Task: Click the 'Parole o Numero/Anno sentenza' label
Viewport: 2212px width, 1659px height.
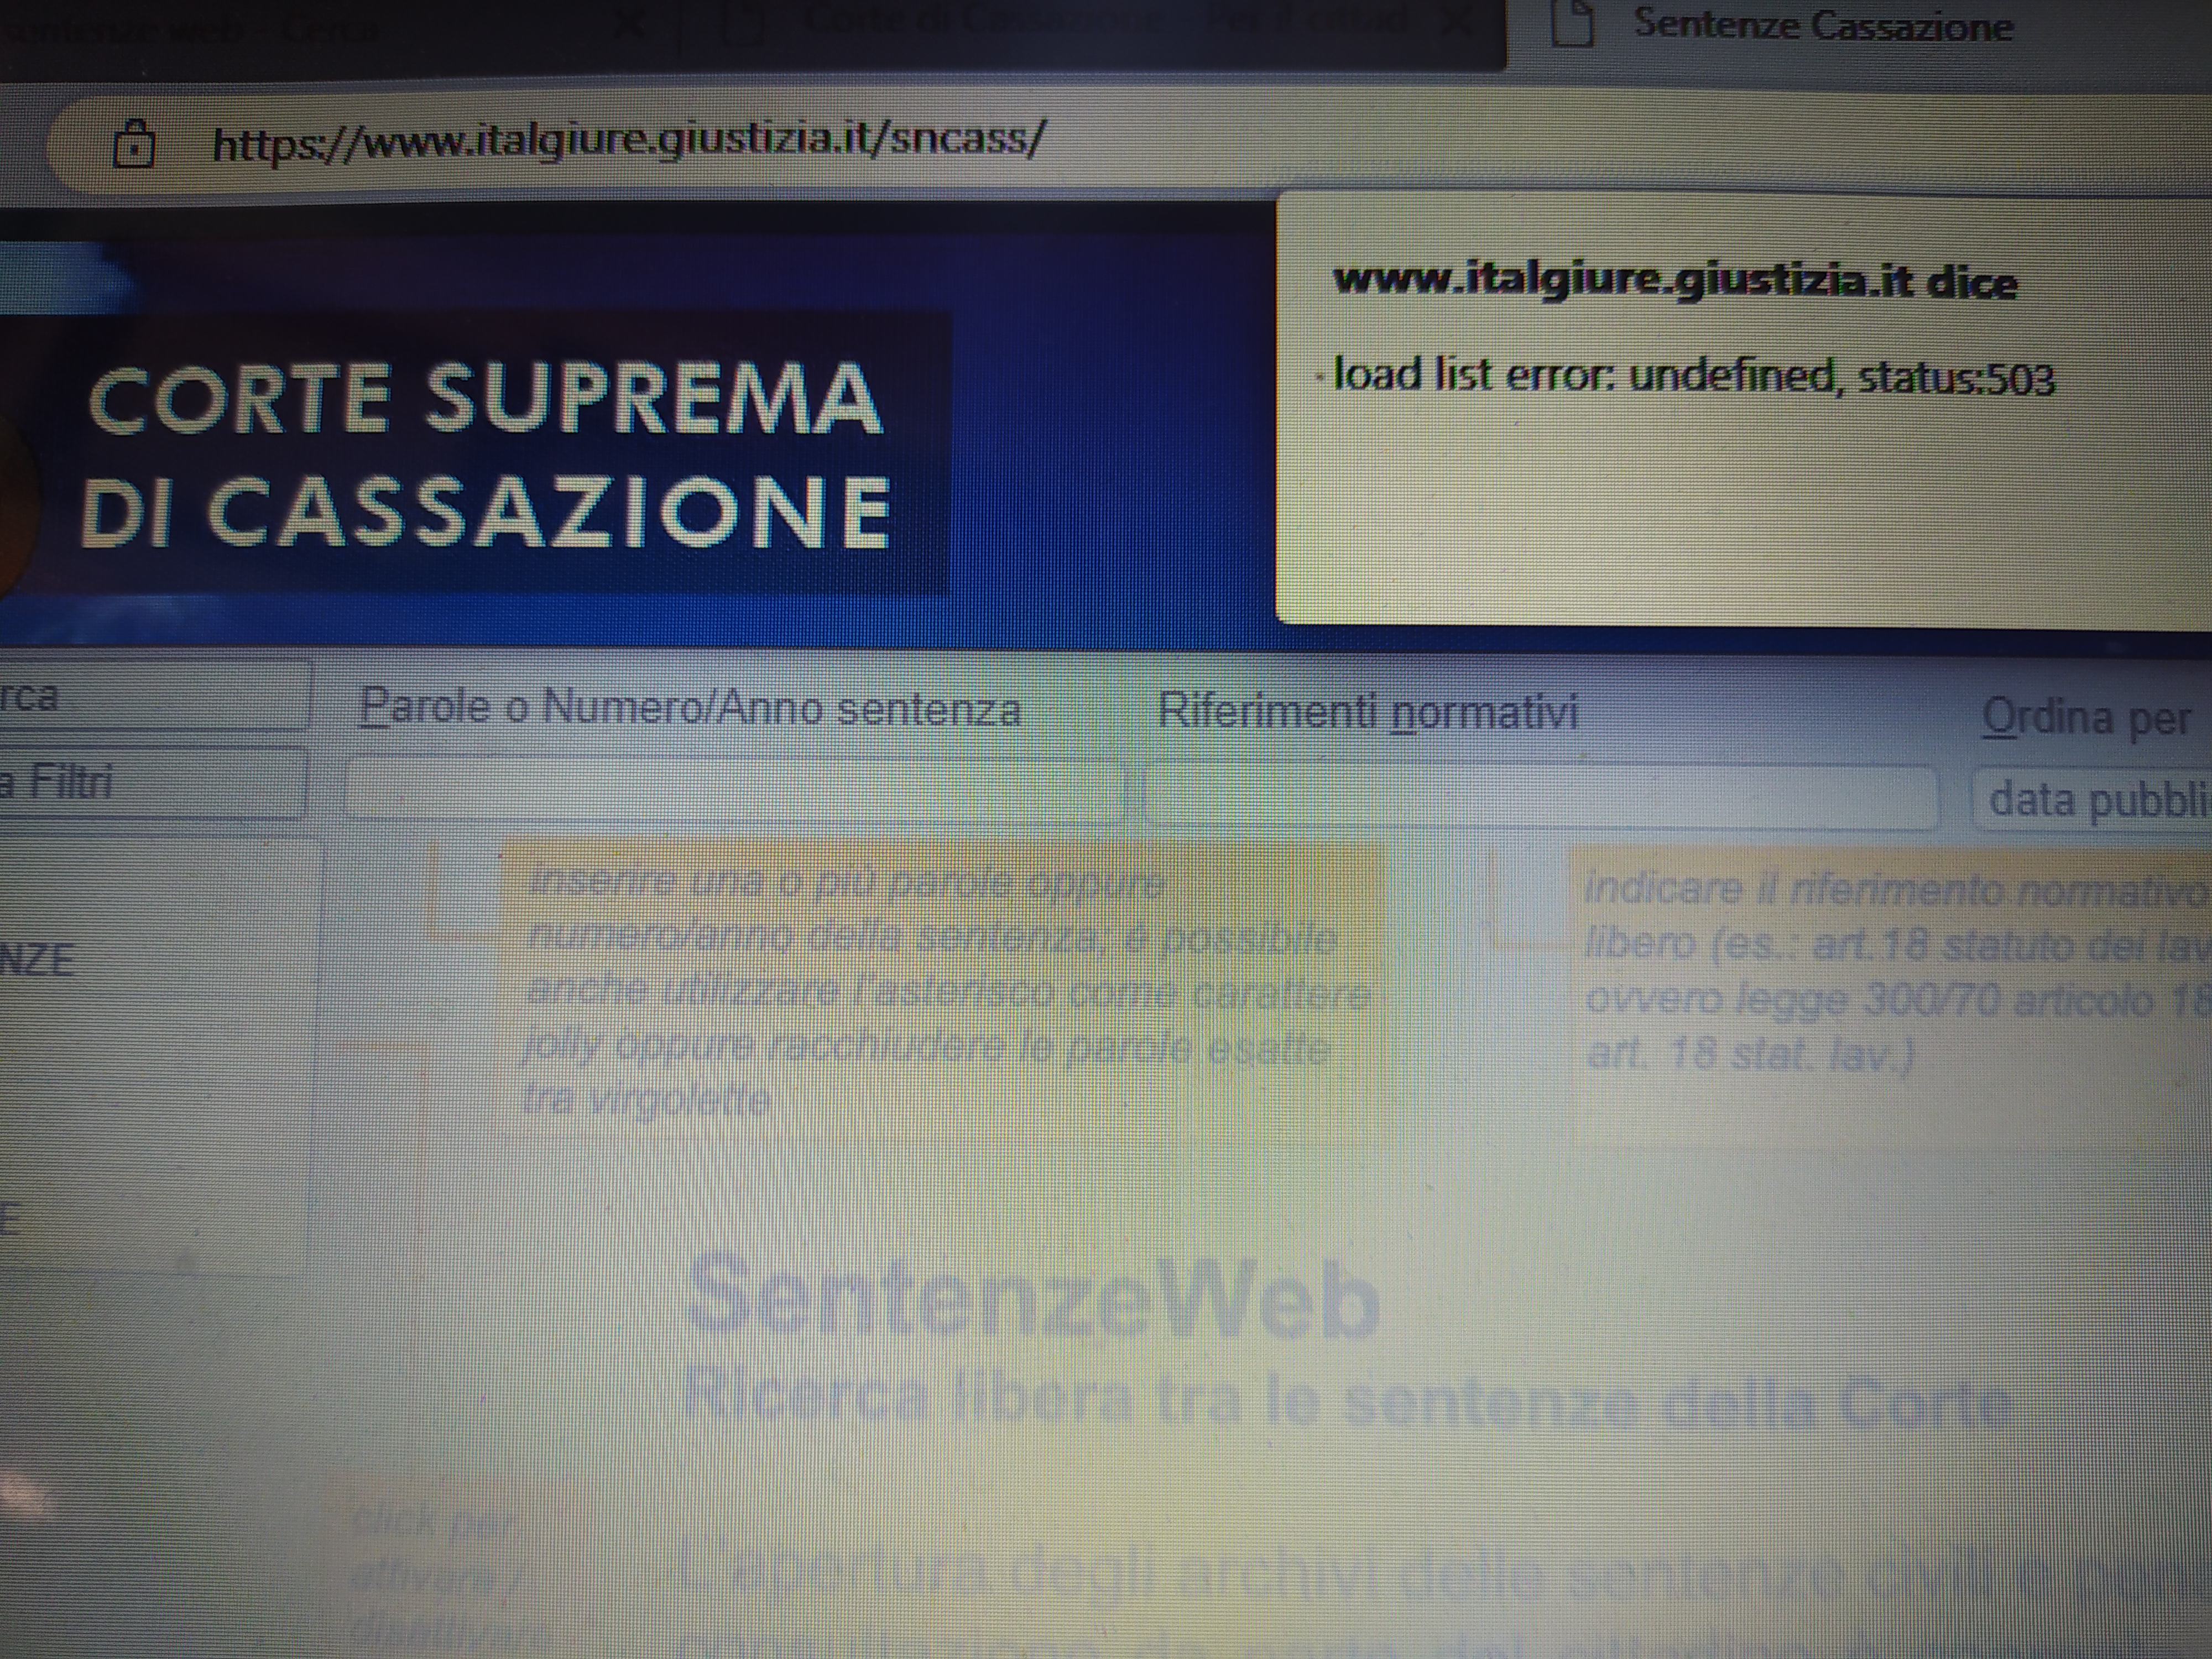Action: coord(690,708)
